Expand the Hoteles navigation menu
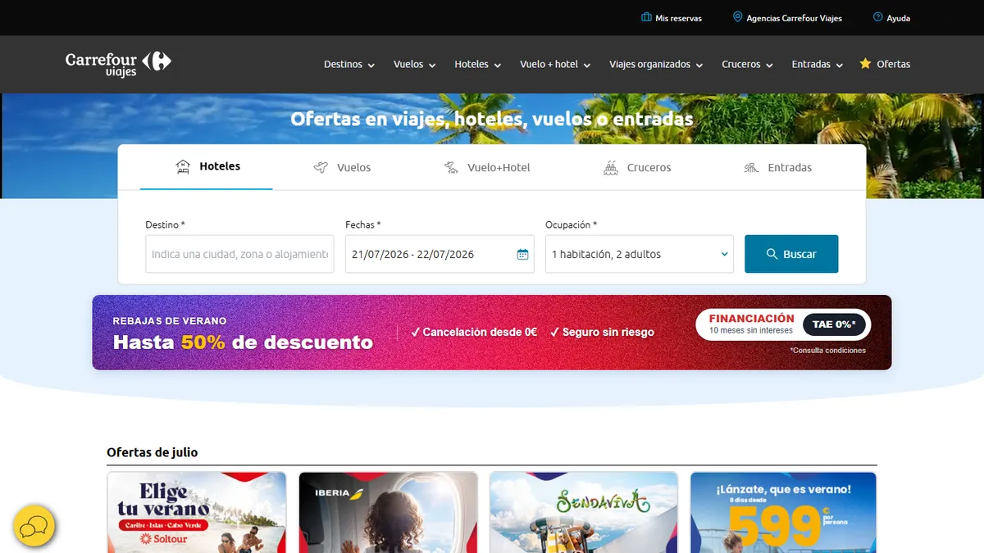The image size is (984, 553). click(478, 64)
